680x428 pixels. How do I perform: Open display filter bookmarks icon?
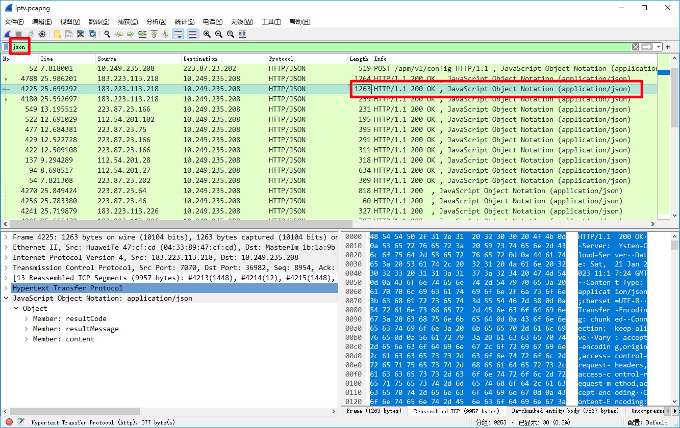tap(6, 47)
